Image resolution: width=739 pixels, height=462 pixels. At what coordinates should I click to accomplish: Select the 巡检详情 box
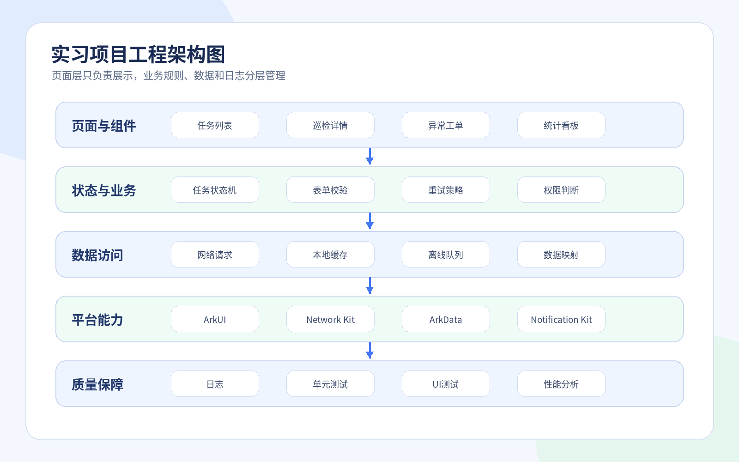pos(330,125)
